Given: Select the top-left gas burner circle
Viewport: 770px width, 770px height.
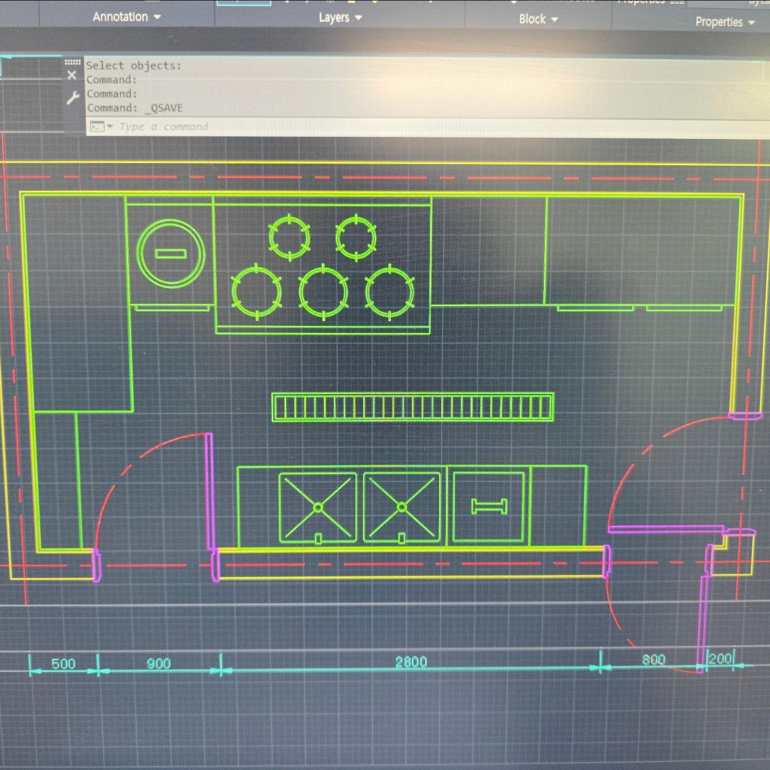Looking at the screenshot, I should pyautogui.click(x=289, y=237).
